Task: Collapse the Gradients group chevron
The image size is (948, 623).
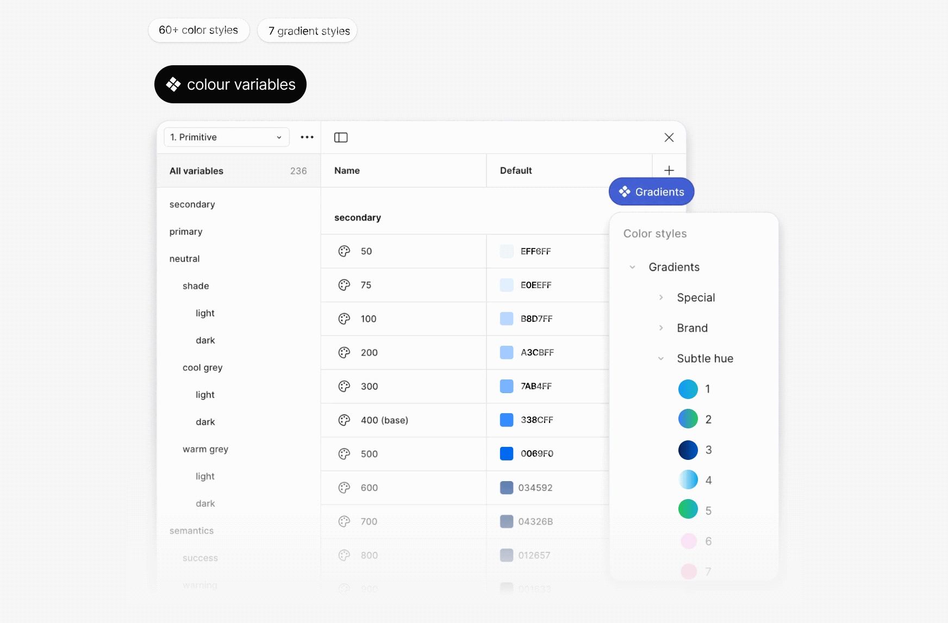Action: [632, 267]
